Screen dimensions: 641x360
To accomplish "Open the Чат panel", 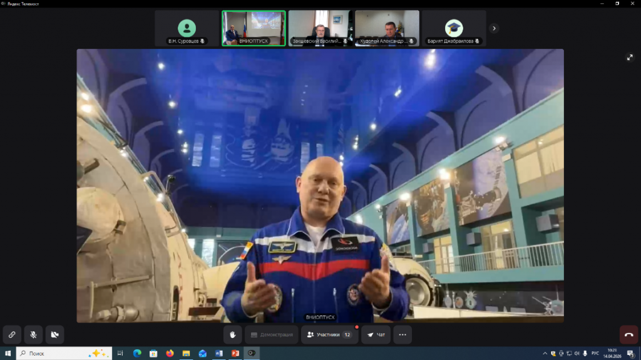I will tap(376, 335).
